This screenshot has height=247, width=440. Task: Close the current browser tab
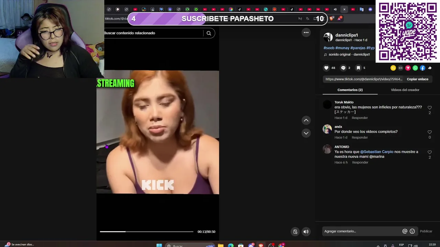point(344,9)
